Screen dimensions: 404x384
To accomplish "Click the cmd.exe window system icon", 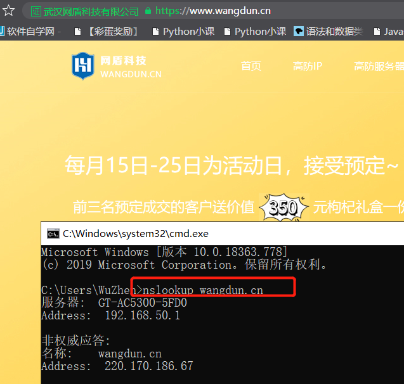I will [53, 234].
